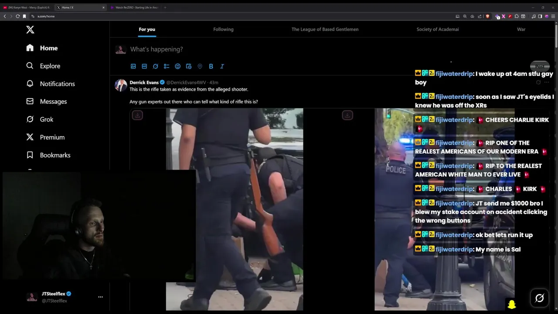Add a GIF to the post
This screenshot has height=314, width=558.
click(144, 66)
